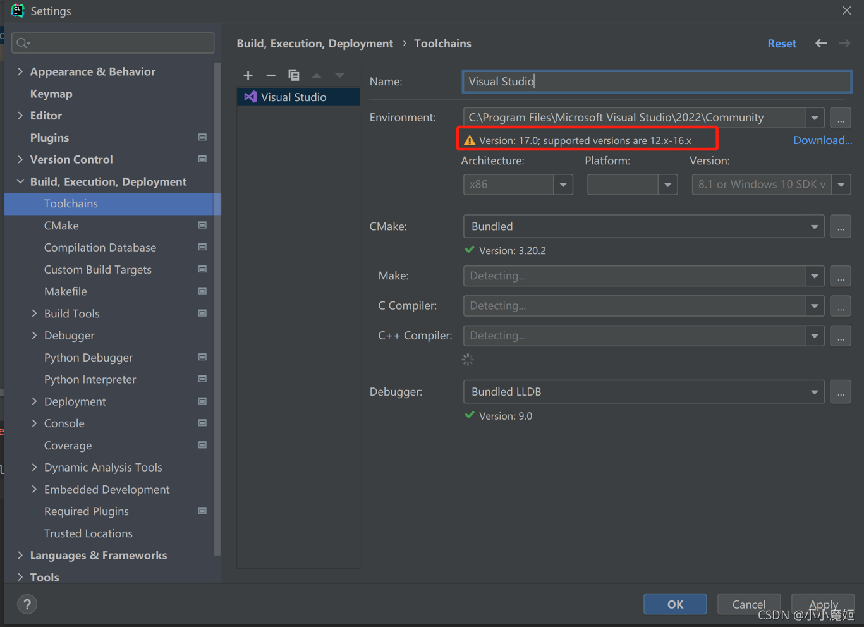Move the toolchain down in the list

pyautogui.click(x=339, y=75)
